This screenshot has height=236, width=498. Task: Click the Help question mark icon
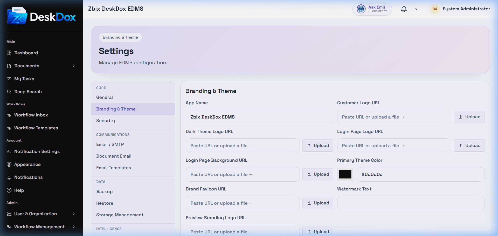click(x=9, y=190)
